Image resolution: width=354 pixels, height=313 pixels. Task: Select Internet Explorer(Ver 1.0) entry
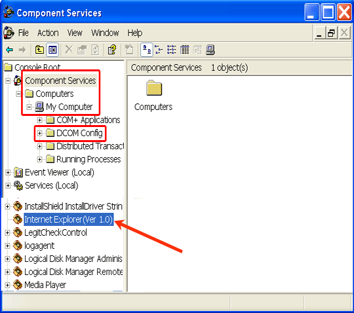pyautogui.click(x=68, y=219)
